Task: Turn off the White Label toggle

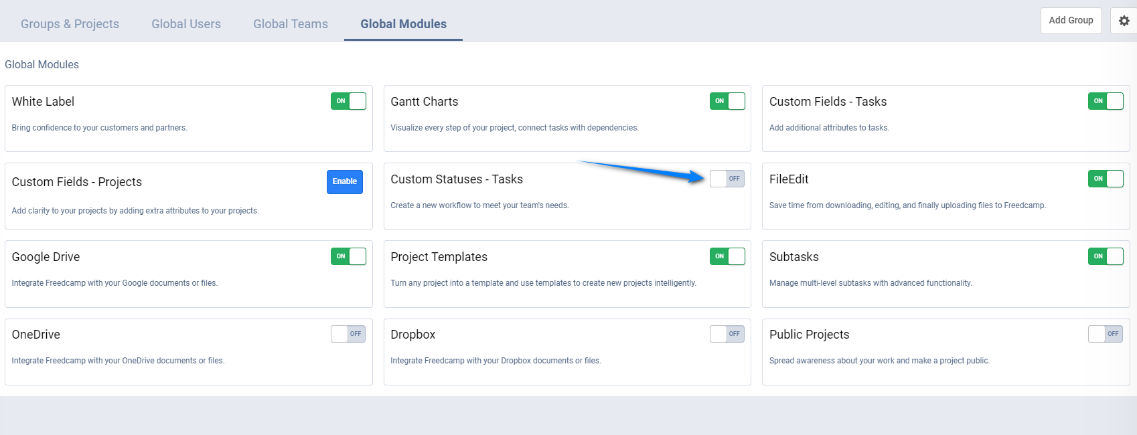Action: click(x=348, y=101)
